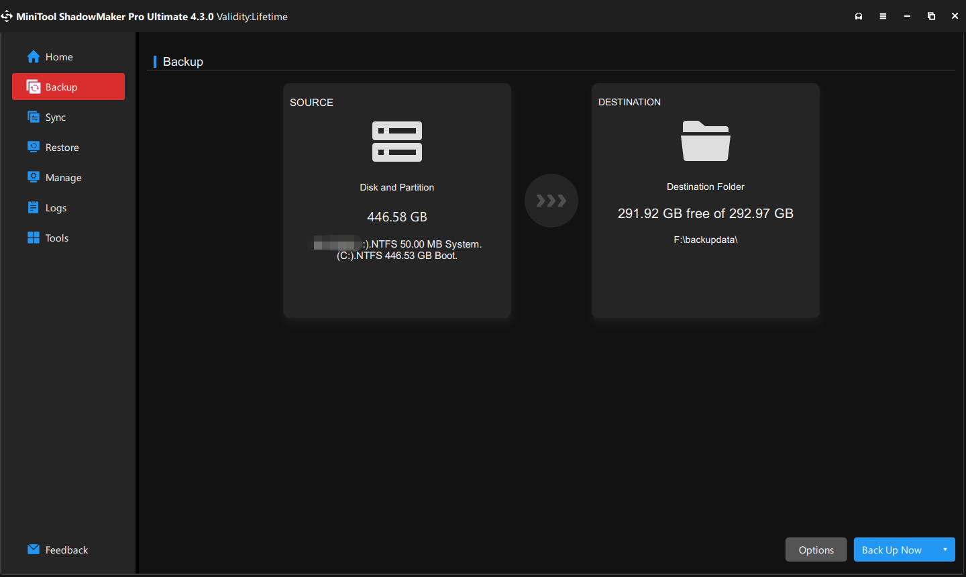Click the F:\backupdata\ destination path
The width and height of the screenshot is (966, 577).
706,240
